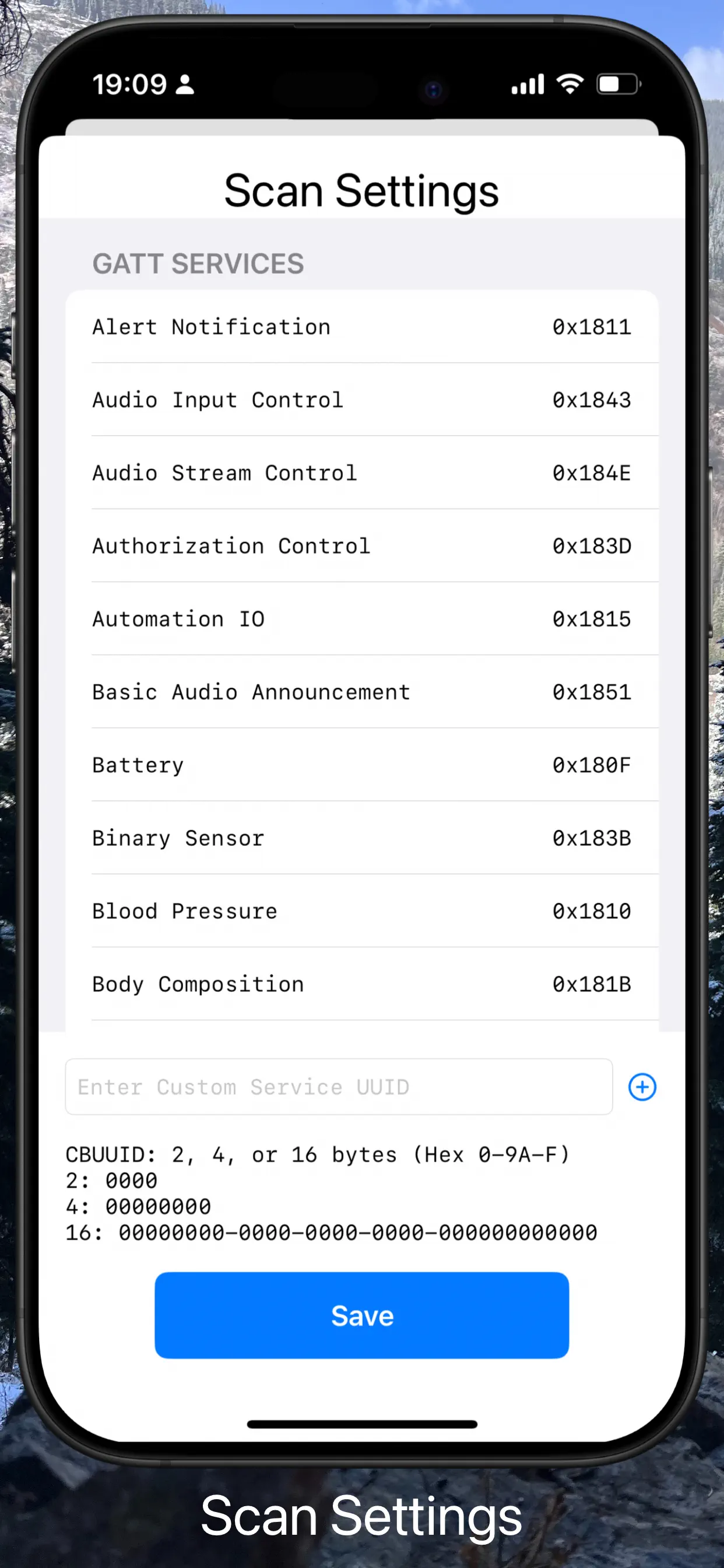Tap the plus icon to add custom UUID

click(x=642, y=1087)
